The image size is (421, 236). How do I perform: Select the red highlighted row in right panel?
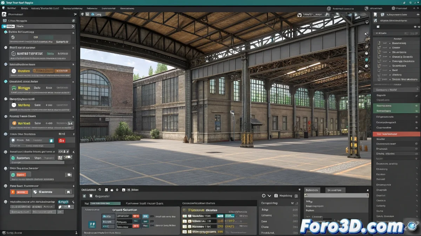[x=396, y=134]
